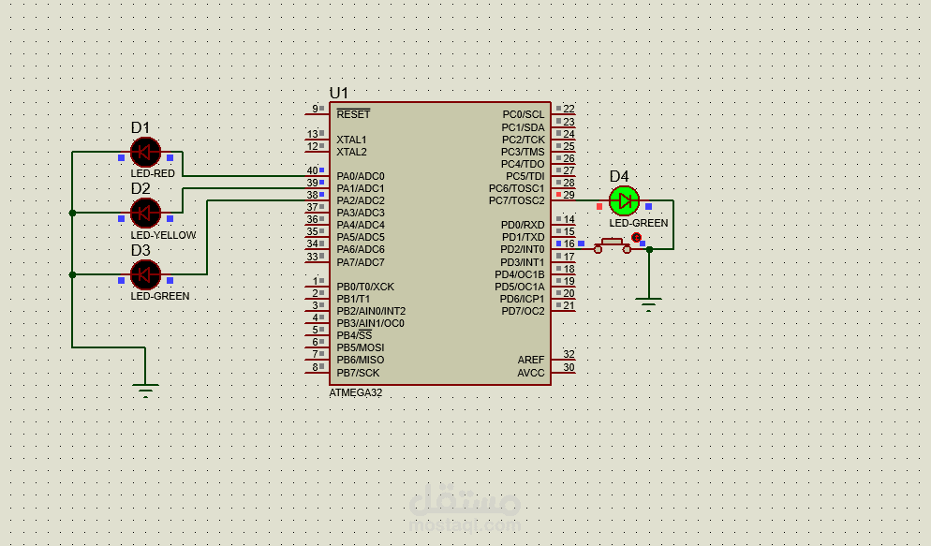This screenshot has height=546, width=931.
Task: Click the PB7/SCK pin label
Action: 358,373
